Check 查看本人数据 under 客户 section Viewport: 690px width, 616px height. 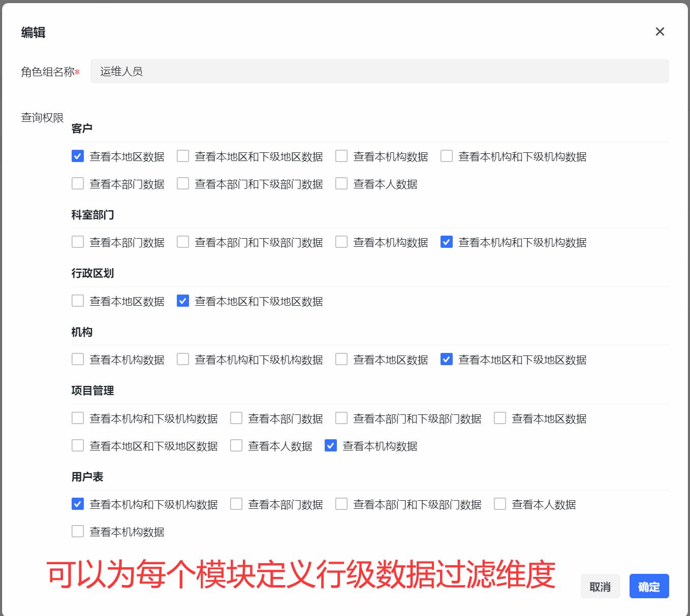pos(341,184)
